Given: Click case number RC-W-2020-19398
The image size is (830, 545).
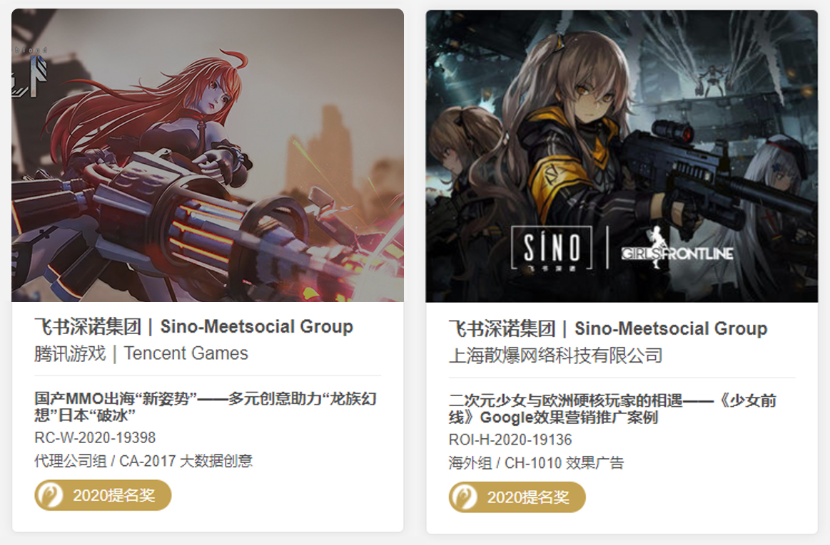Looking at the screenshot, I should pyautogui.click(x=96, y=437).
